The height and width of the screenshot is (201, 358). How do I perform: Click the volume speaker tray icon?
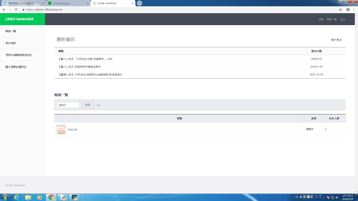pos(337,198)
